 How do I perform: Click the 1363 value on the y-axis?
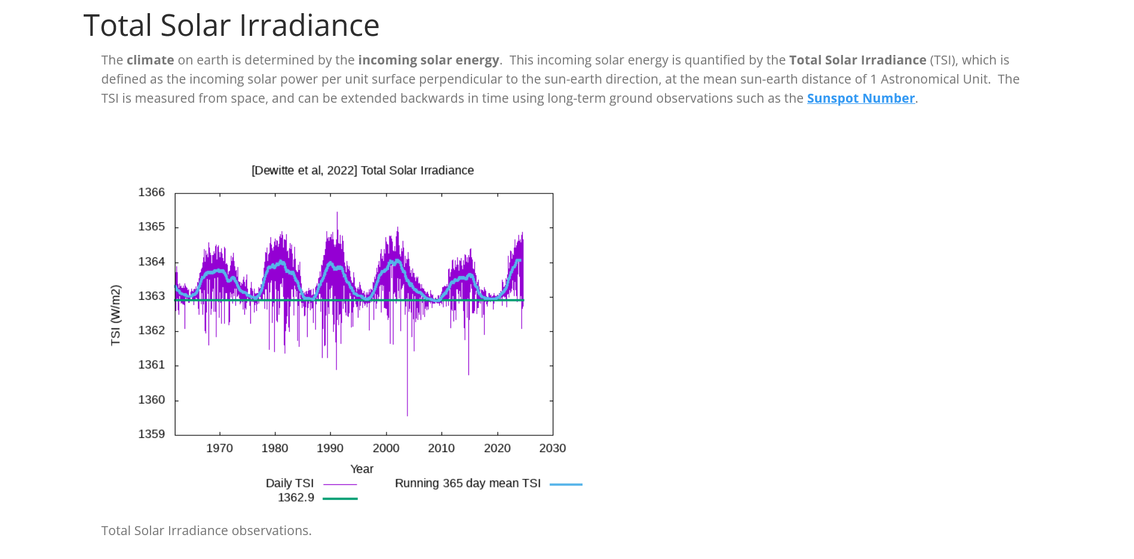(x=151, y=296)
